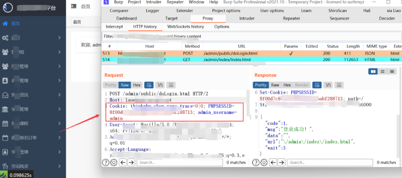The height and width of the screenshot is (178, 402).
Task: Click envelope icon of 资讯 sidebar item
Action: [5, 95]
